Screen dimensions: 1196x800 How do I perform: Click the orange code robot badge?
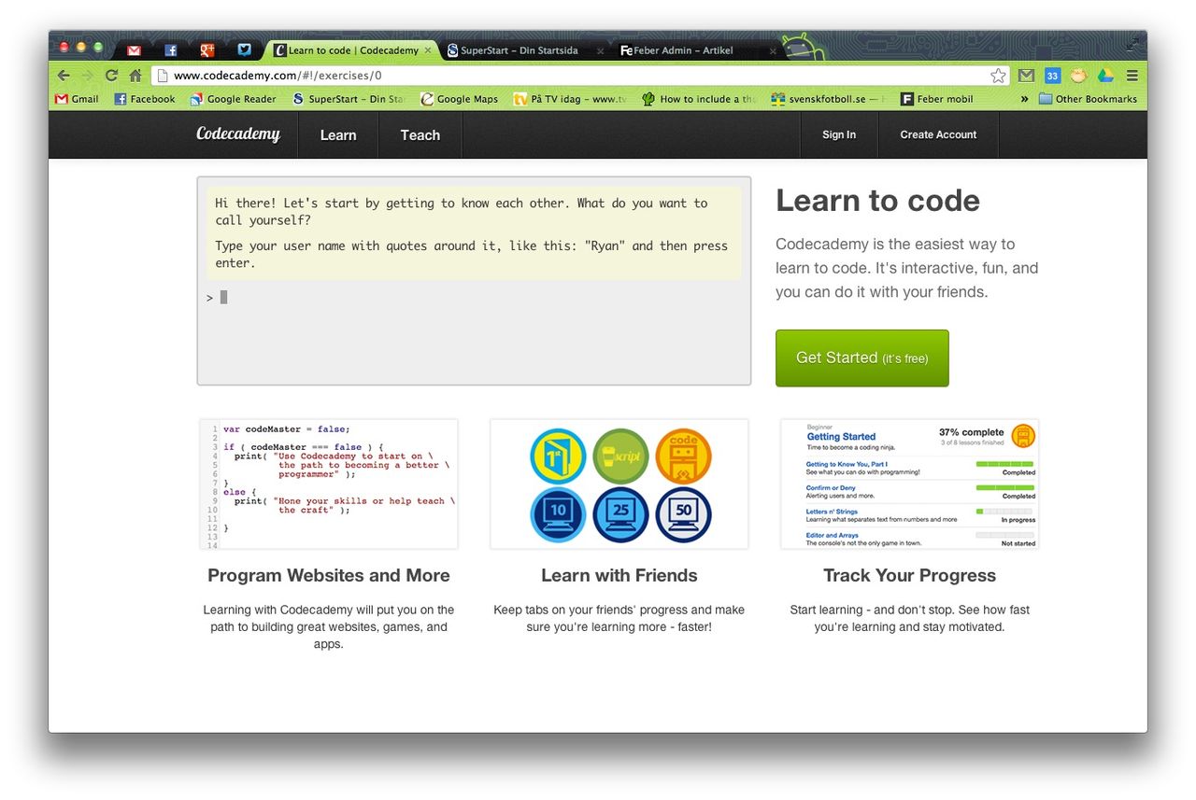tap(683, 456)
